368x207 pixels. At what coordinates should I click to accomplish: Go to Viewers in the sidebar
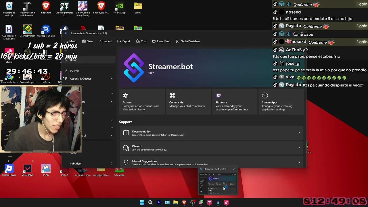point(89,71)
